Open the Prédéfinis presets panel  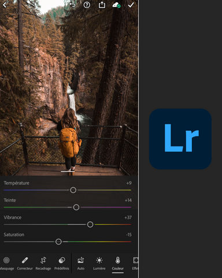tap(62, 264)
